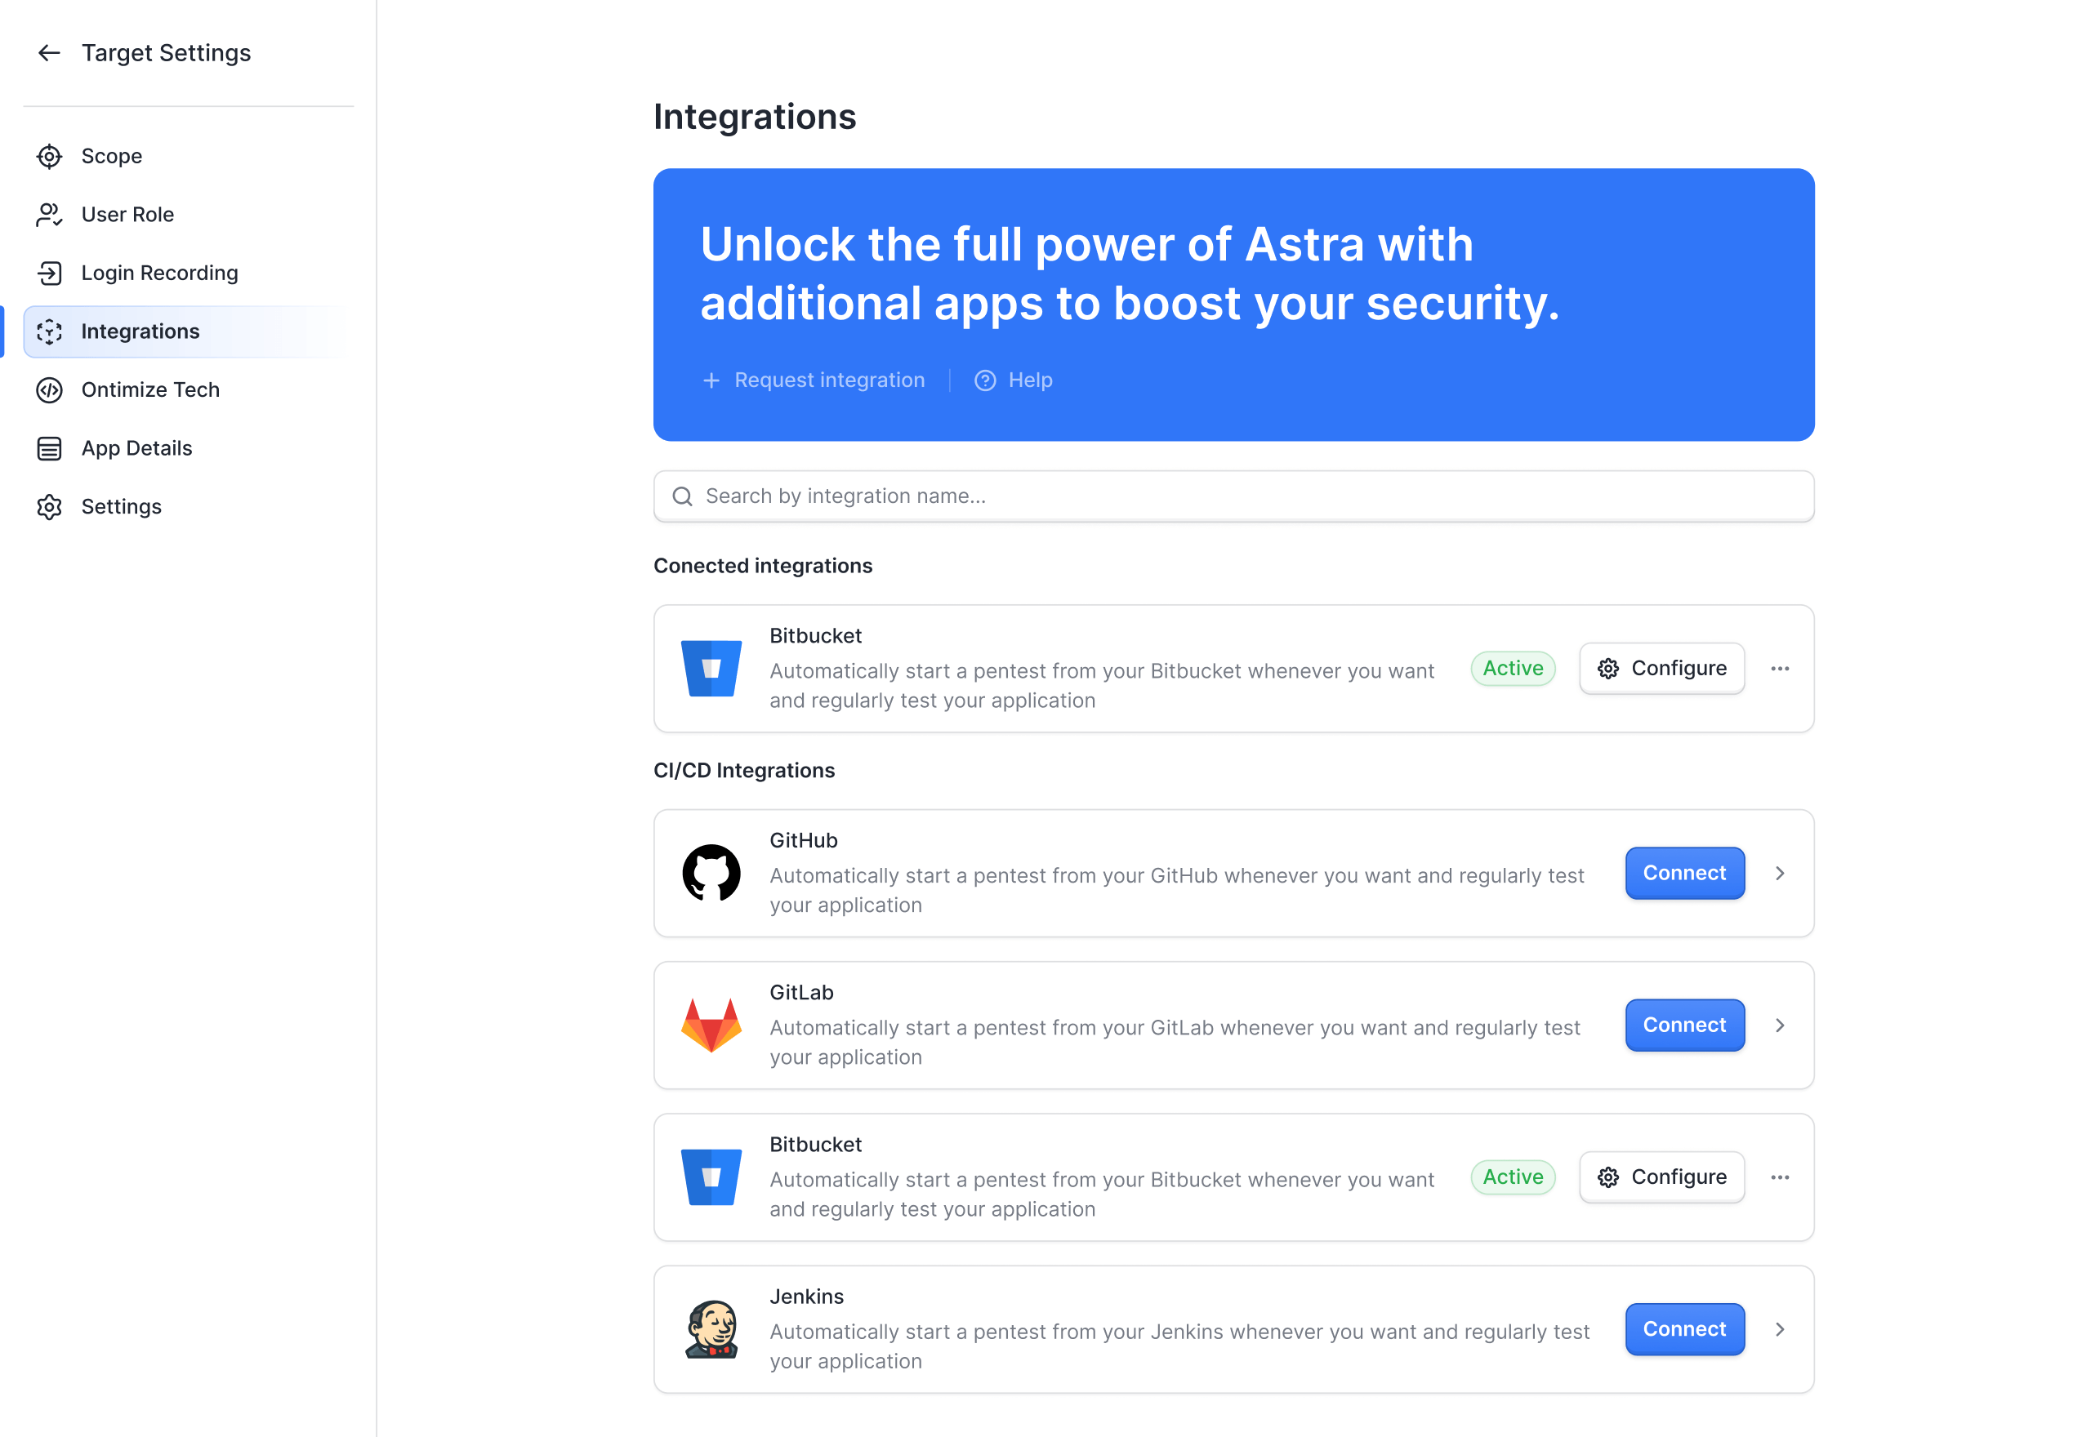This screenshot has width=2091, height=1437.
Task: Open more options for connected Bitbucket
Action: point(1780,668)
